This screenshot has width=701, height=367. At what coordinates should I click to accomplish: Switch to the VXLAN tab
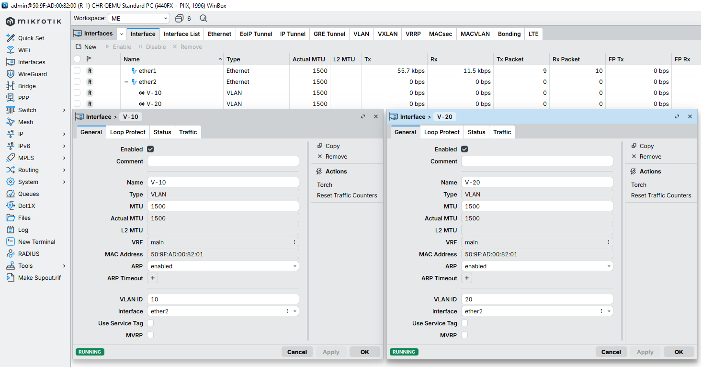tap(387, 34)
